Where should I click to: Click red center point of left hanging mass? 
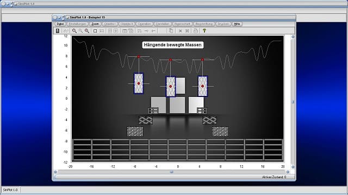click(x=139, y=83)
